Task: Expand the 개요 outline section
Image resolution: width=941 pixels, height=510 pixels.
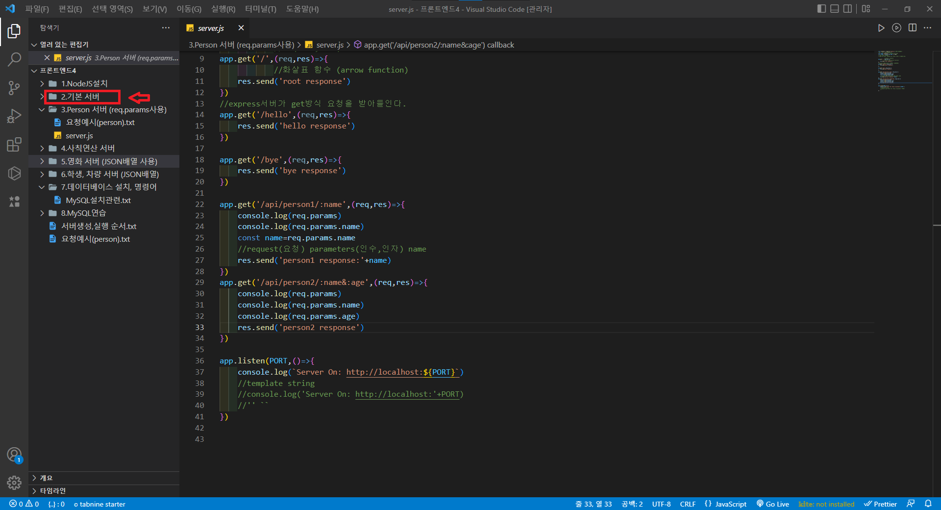Action: tap(104, 478)
